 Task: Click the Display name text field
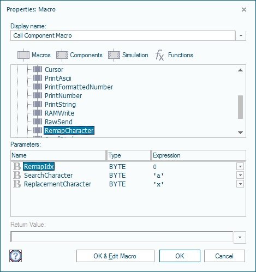pos(123,35)
